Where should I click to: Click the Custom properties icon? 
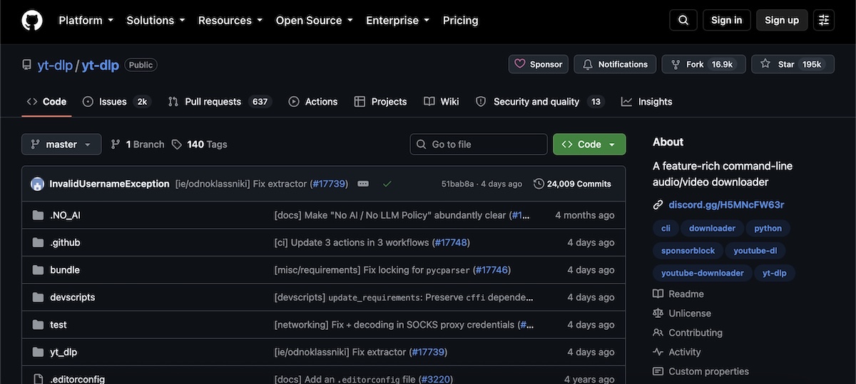[658, 371]
